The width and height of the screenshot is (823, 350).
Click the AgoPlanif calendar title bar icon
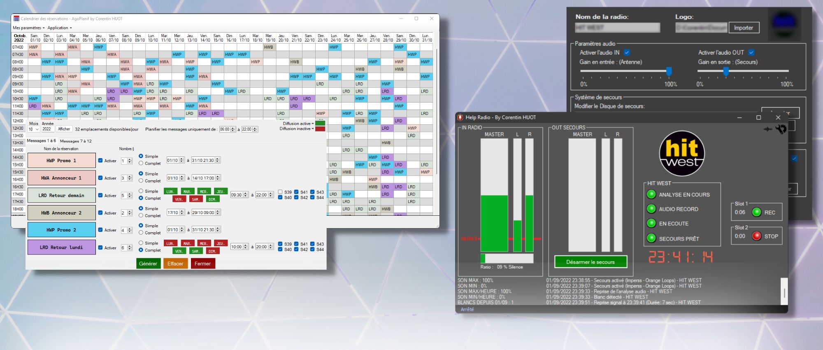pos(16,19)
